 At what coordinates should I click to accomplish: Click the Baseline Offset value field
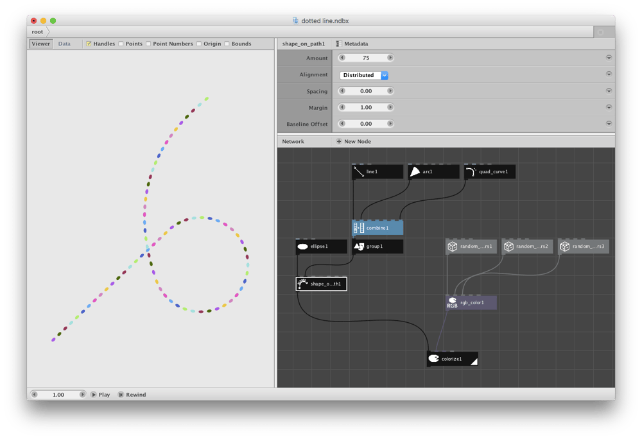coord(366,124)
